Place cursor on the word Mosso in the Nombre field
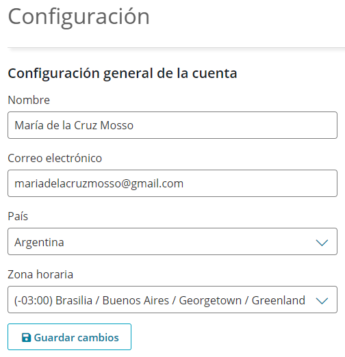The width and height of the screenshot is (345, 357). pyautogui.click(x=116, y=125)
